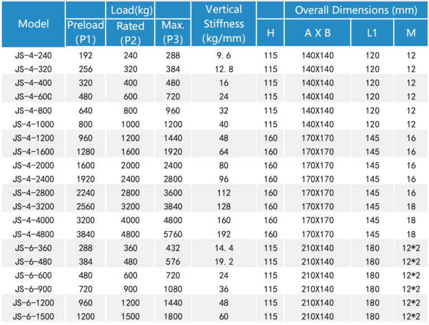Viewport: 429px width, 325px height.
Task: Click M value 18 in JS-4-3200 row
Action: (411, 207)
